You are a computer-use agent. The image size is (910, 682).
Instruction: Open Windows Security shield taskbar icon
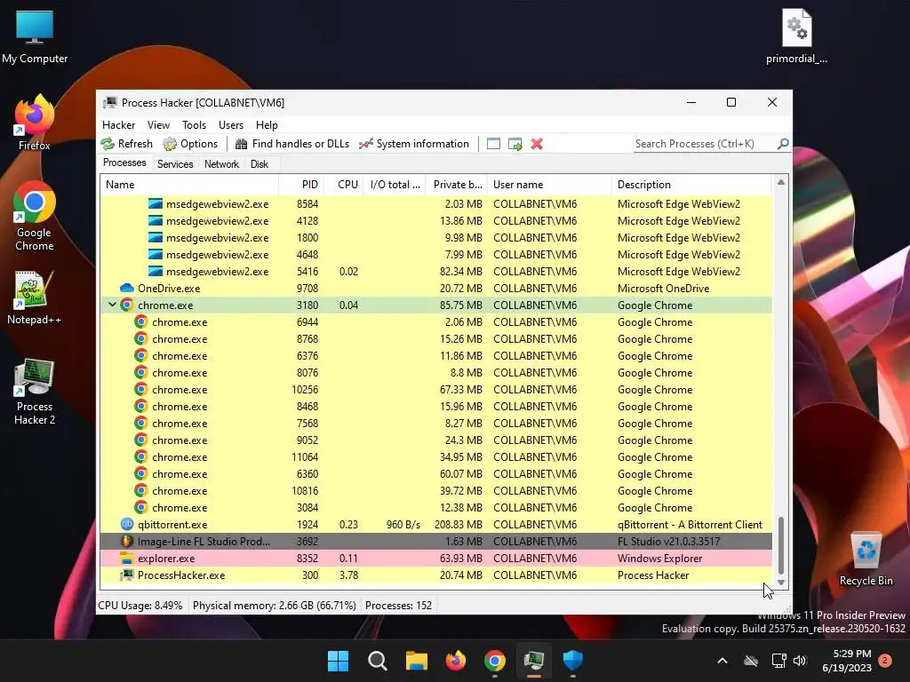coord(573,661)
